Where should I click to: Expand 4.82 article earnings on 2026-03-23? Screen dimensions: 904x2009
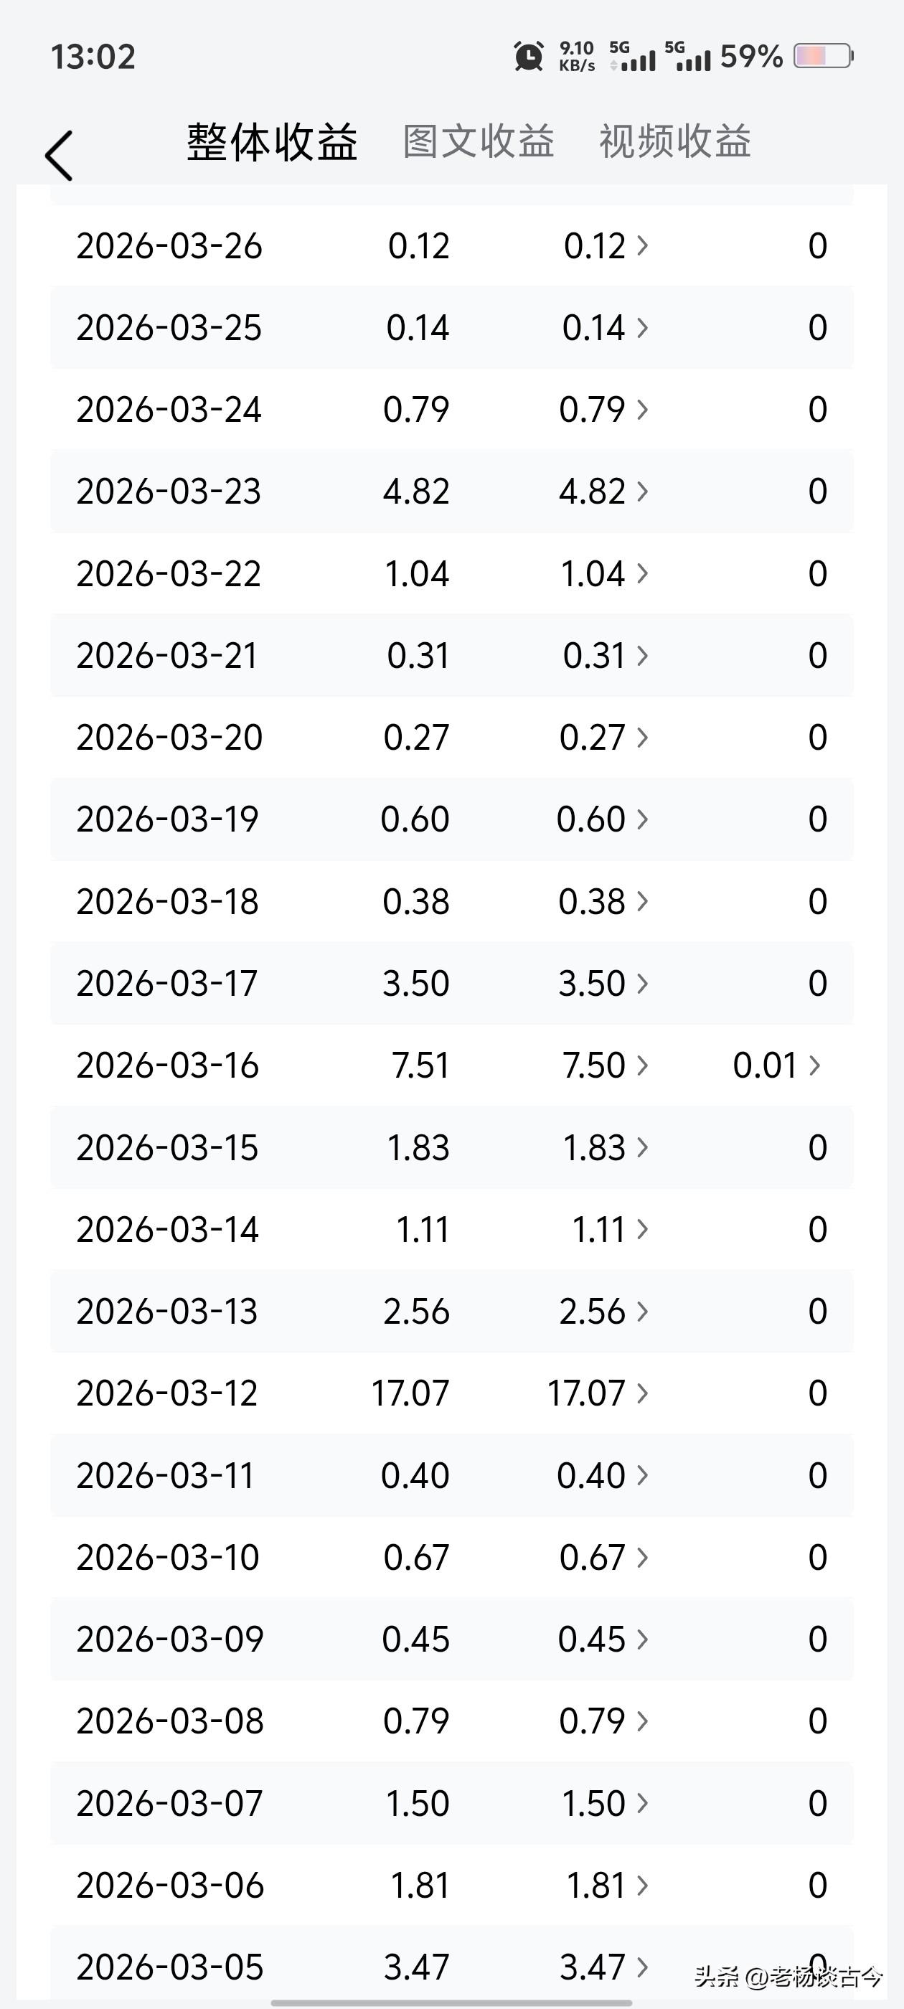(603, 491)
